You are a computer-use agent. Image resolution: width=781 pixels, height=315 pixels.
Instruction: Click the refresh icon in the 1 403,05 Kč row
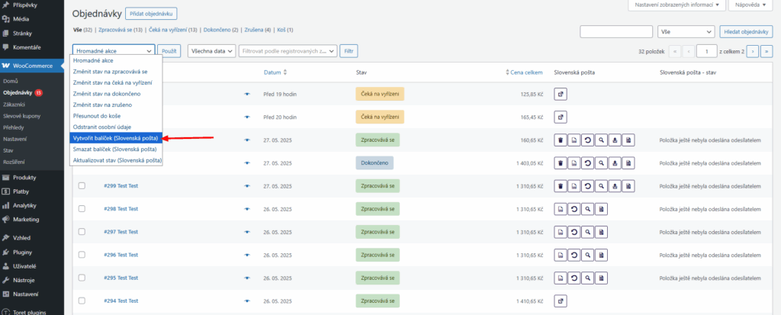[x=588, y=163]
